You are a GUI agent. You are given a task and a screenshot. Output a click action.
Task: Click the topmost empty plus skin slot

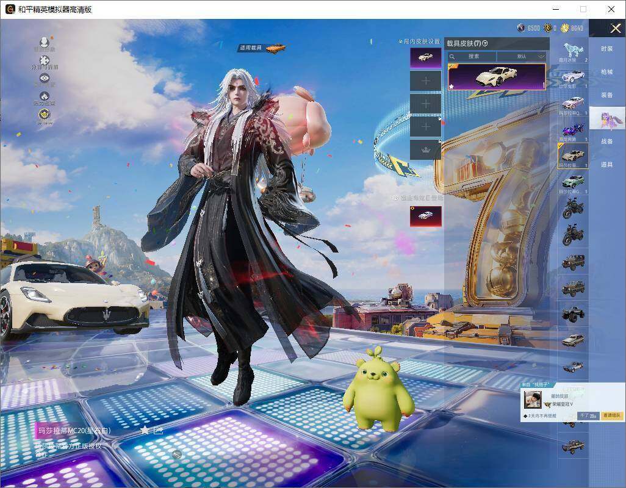coord(426,81)
